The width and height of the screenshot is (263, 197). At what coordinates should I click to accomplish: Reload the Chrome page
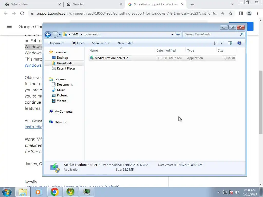22,13
